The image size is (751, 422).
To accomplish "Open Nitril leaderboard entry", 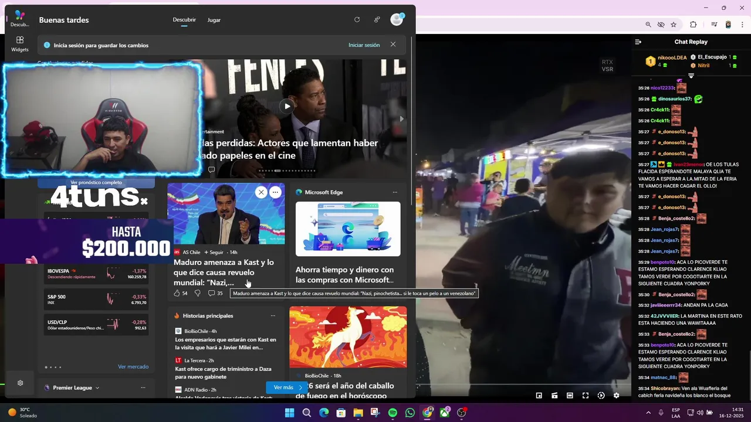I will click(713, 66).
